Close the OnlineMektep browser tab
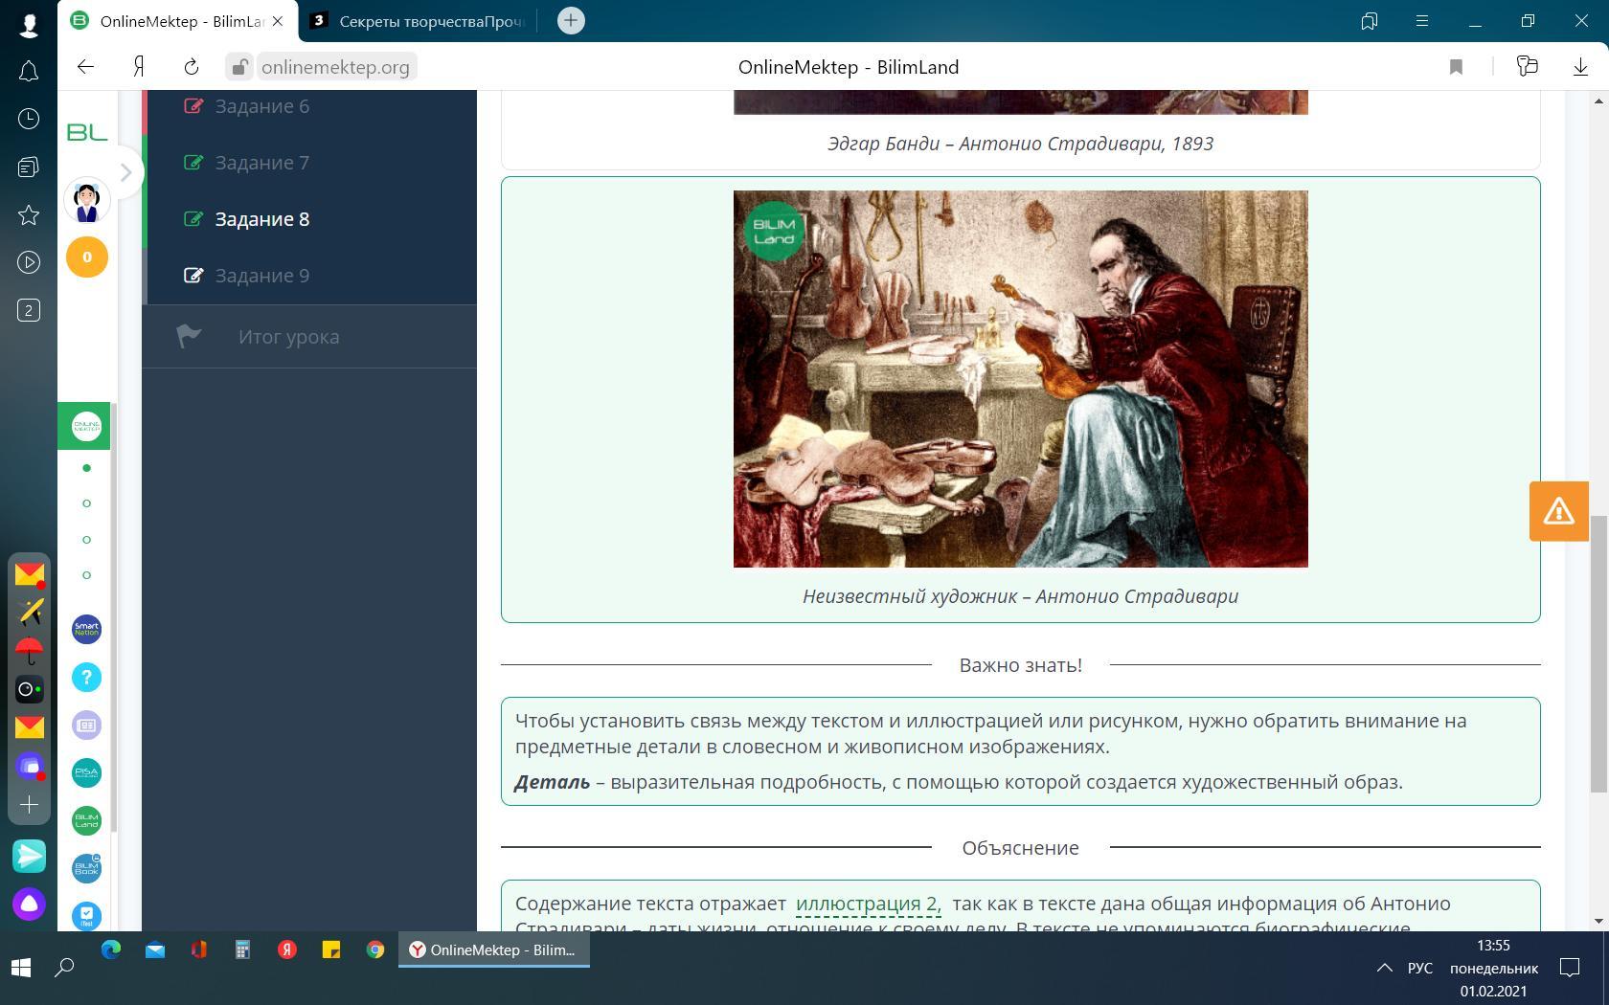The image size is (1609, 1005). (x=277, y=21)
